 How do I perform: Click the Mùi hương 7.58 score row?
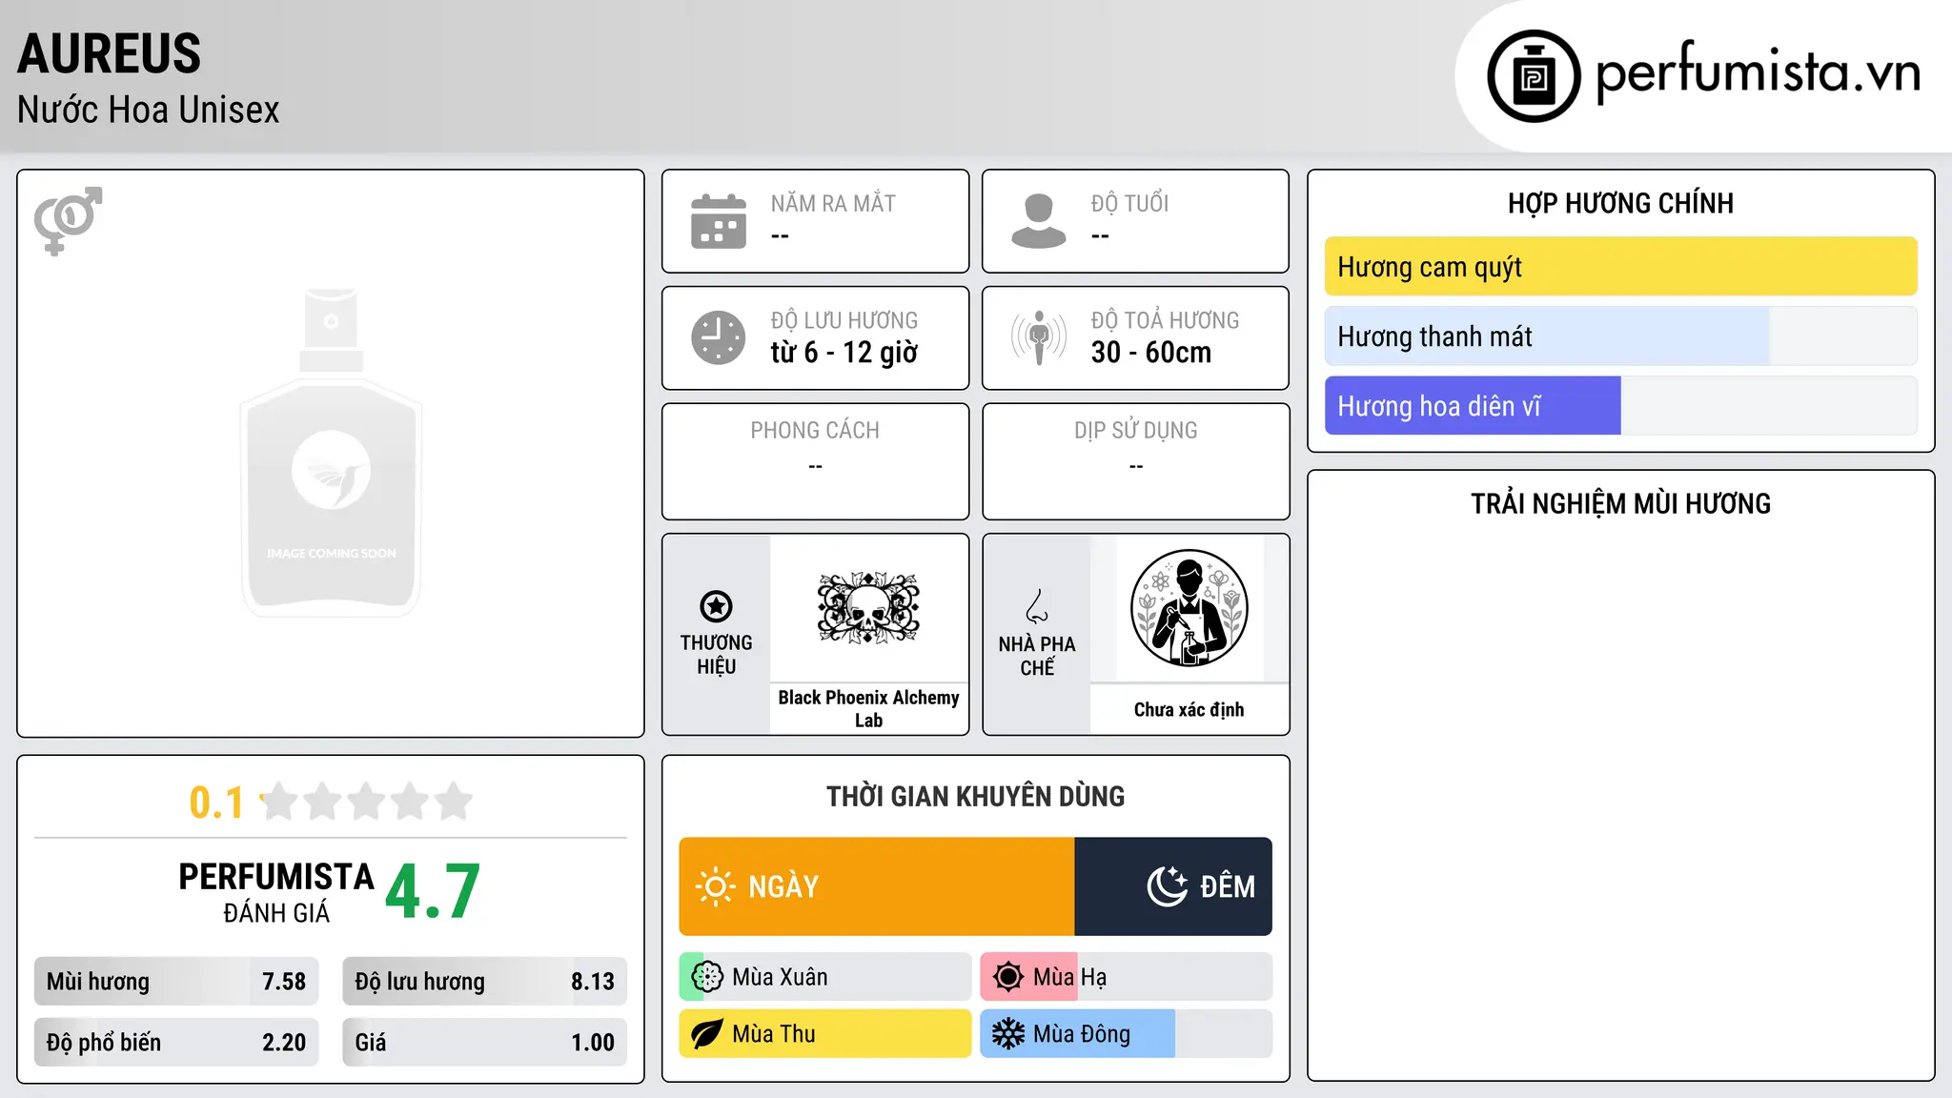coord(176,982)
